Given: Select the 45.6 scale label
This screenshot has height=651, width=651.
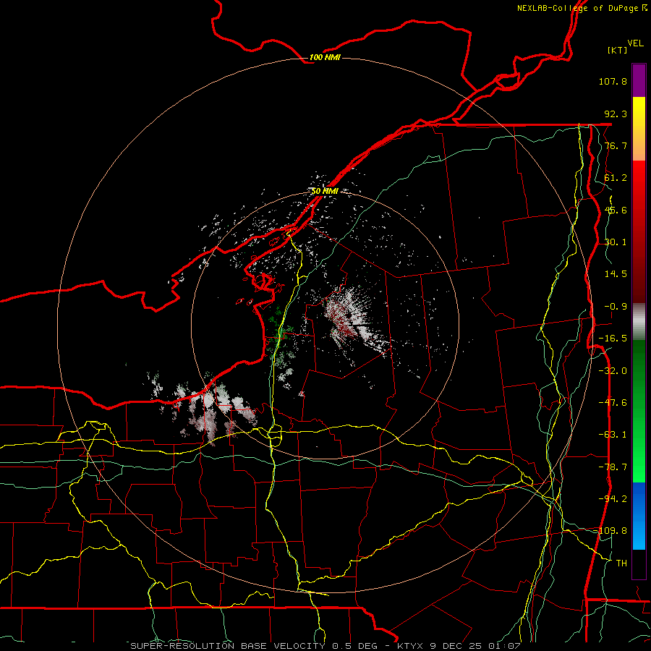Looking at the screenshot, I should tap(616, 210).
